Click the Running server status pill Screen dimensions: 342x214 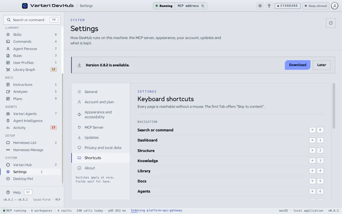pyautogui.click(x=164, y=6)
